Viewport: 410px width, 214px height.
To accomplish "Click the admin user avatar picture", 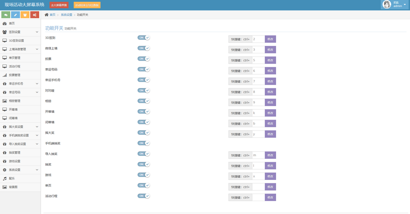I will (387, 4).
